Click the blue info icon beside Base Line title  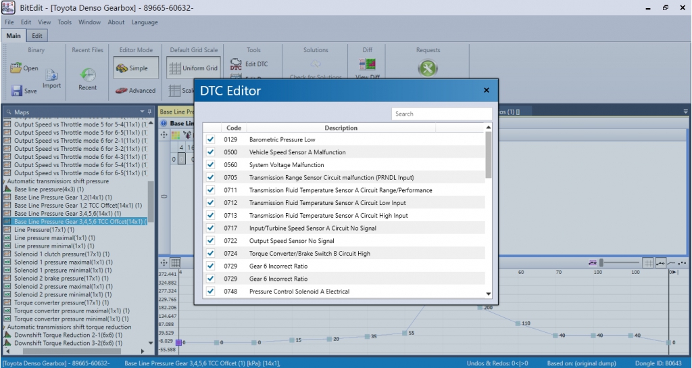pos(164,123)
